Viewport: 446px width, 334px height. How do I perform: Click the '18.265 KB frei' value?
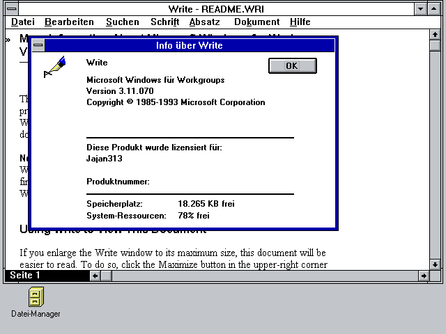(206, 204)
